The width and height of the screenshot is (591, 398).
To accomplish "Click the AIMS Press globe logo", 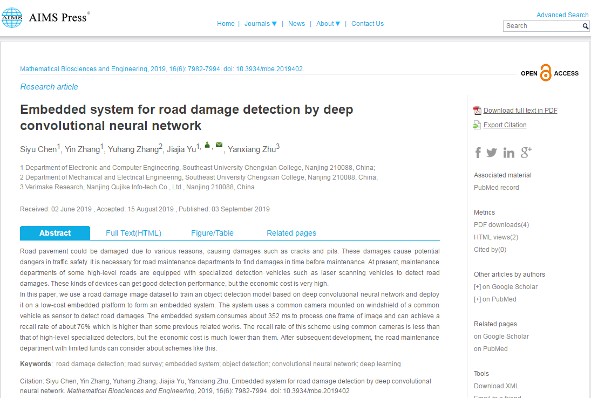I will pos(12,18).
